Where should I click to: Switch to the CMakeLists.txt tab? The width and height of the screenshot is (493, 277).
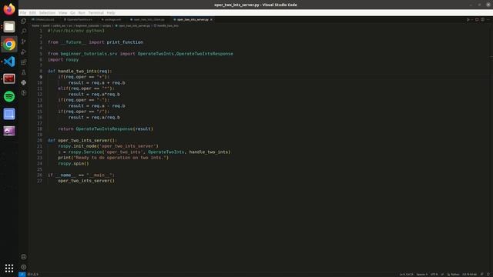pyautogui.click(x=43, y=19)
